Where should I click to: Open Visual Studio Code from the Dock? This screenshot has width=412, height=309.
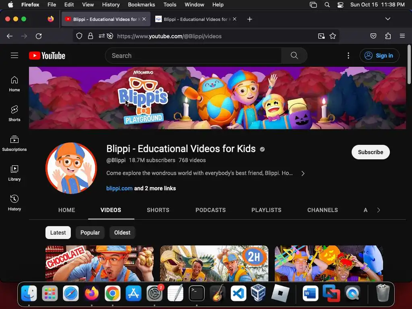[x=238, y=293]
